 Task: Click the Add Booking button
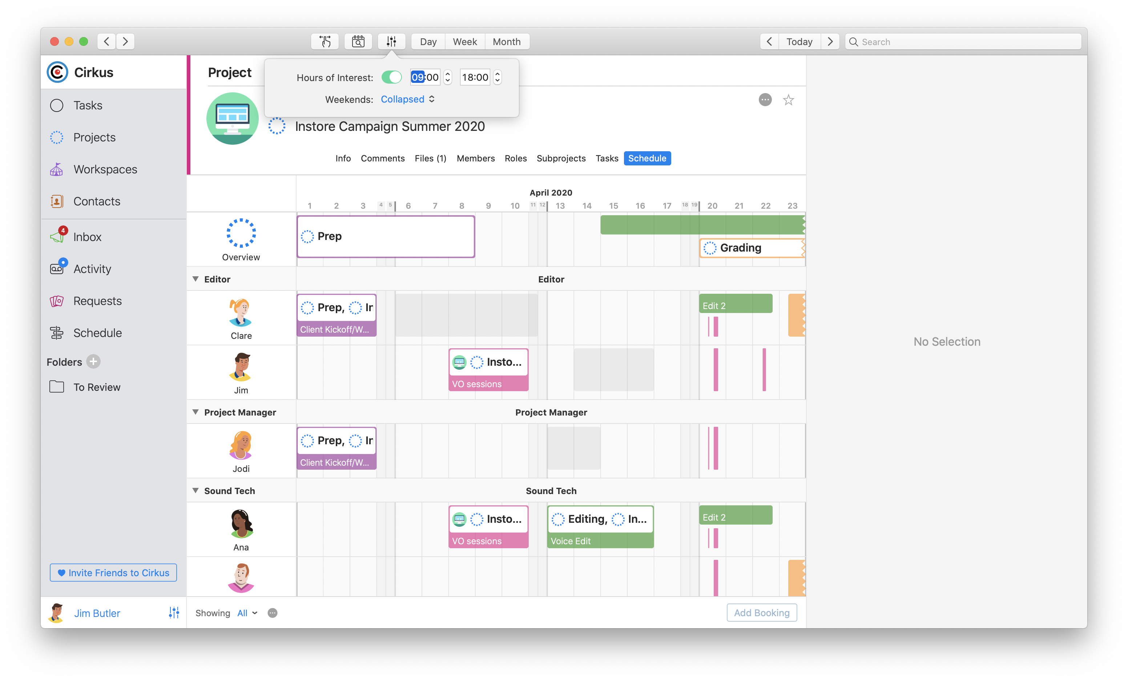(762, 613)
